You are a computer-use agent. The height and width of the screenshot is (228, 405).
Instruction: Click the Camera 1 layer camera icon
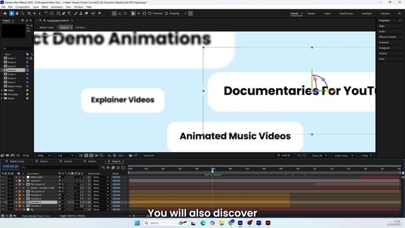[28, 180]
